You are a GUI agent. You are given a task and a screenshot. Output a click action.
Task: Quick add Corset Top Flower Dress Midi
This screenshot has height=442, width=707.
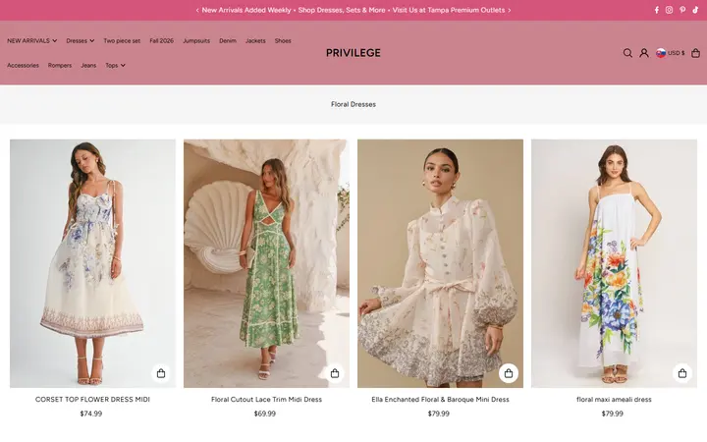[x=161, y=373]
